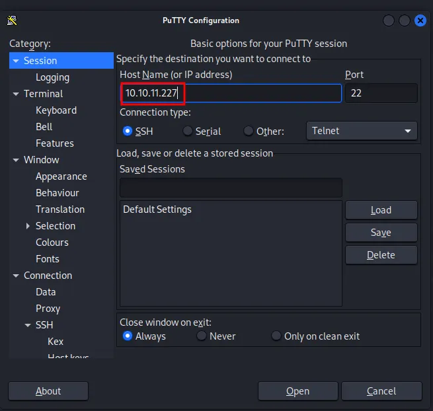Close the PuTTY Configuration window

(420, 20)
